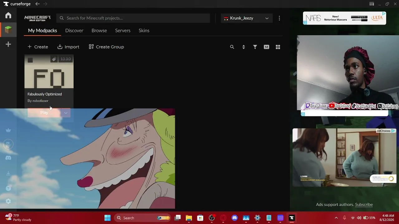Screen dimensions: 399x224
Task: Open the weather widget showing 71°F
Action: coord(19,218)
